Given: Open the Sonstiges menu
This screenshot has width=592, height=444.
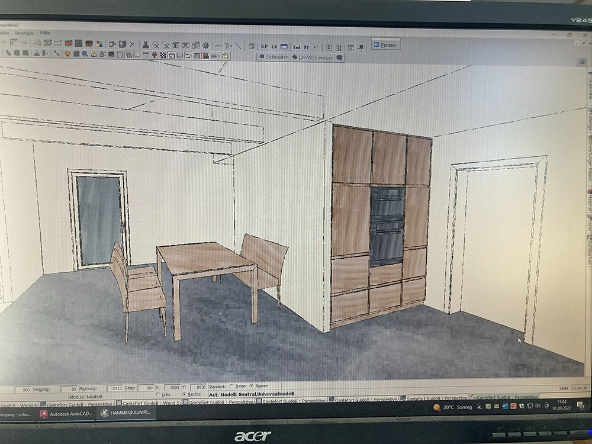Looking at the screenshot, I should point(24,33).
